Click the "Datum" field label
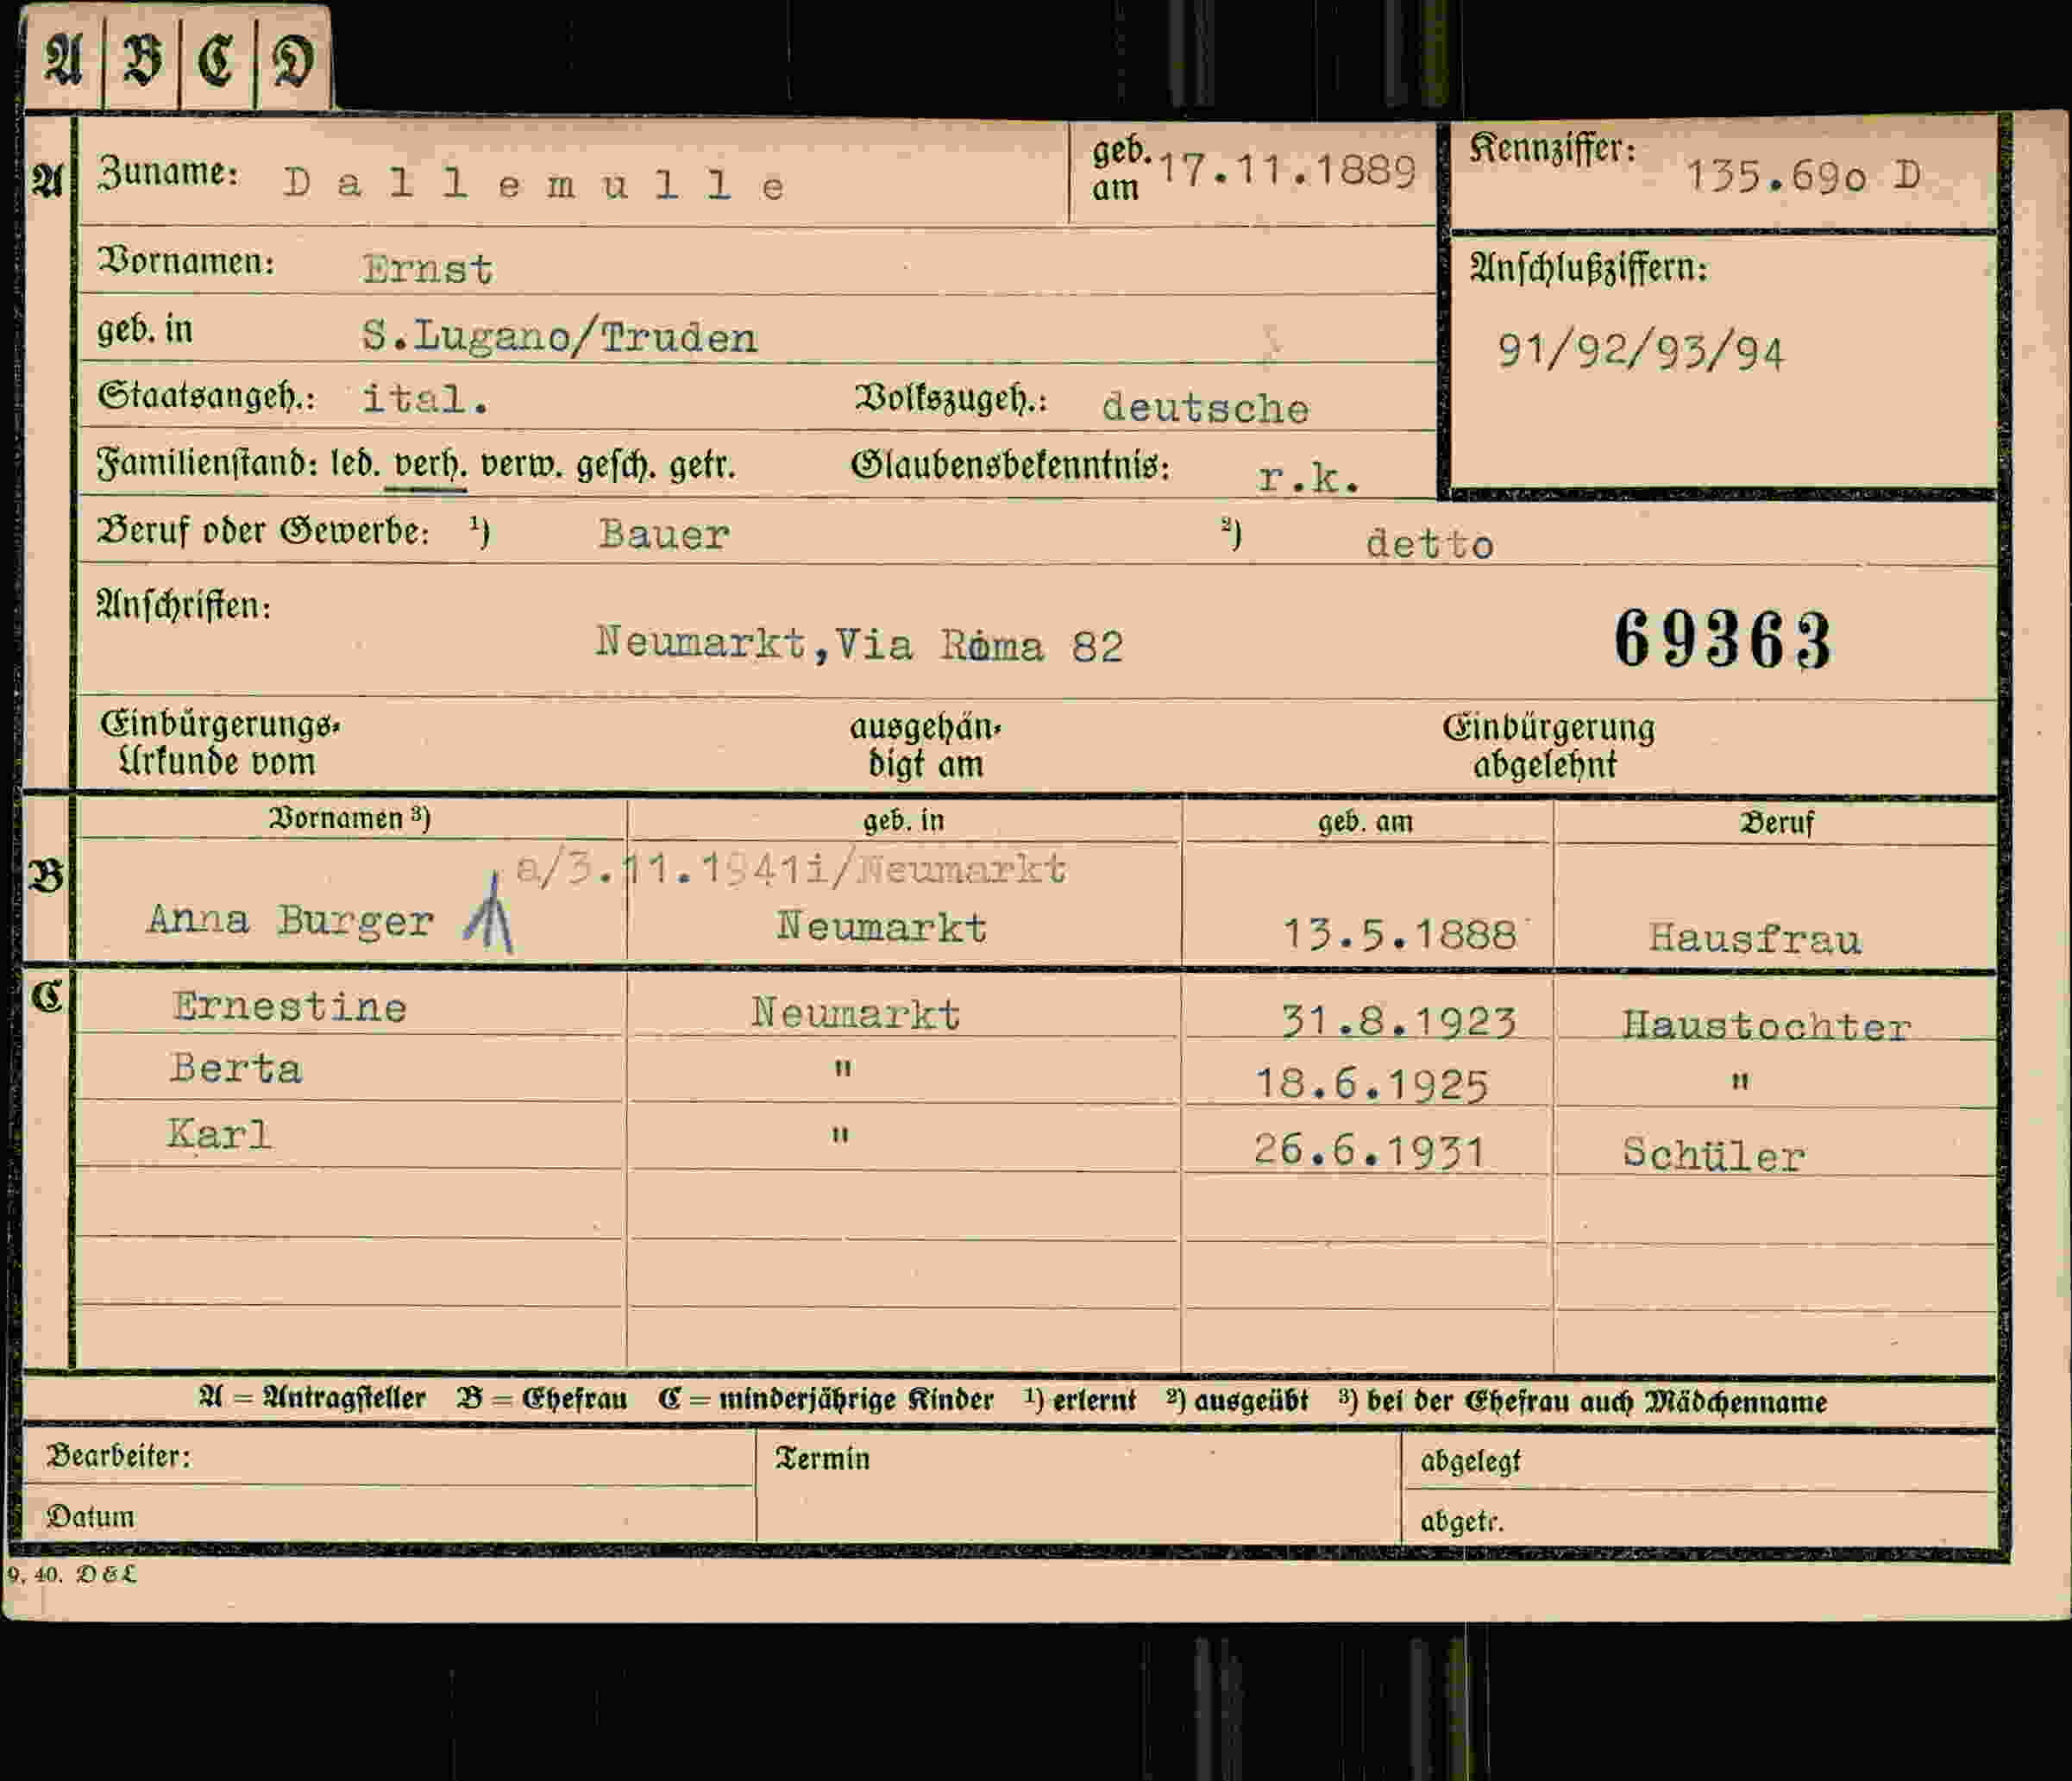The height and width of the screenshot is (1781, 2072). click(x=90, y=1517)
